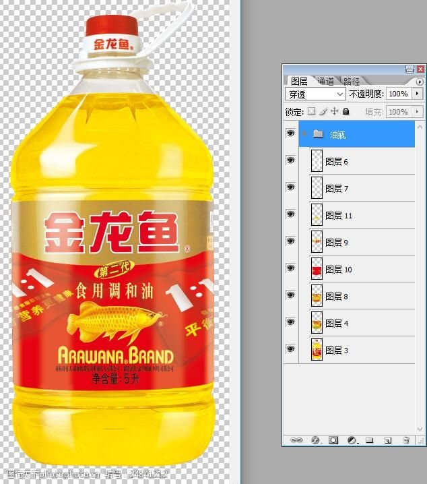The height and width of the screenshot is (484, 427).
Task: Click the 不透明度 100% input field
Action: pos(399,94)
